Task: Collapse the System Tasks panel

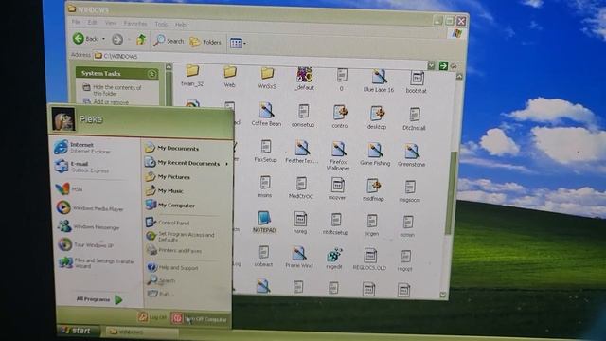Action: click(x=151, y=74)
